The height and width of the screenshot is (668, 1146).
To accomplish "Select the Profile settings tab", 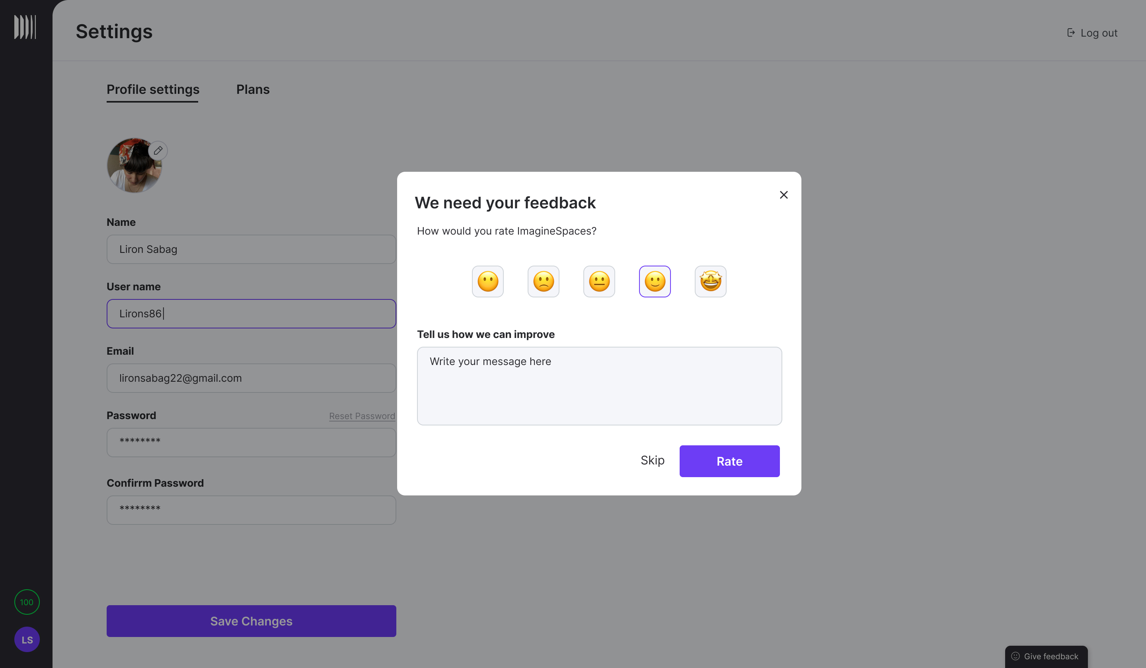I will pos(152,89).
